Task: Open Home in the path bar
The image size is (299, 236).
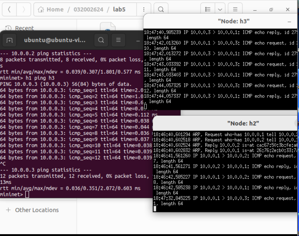Action: (51, 10)
